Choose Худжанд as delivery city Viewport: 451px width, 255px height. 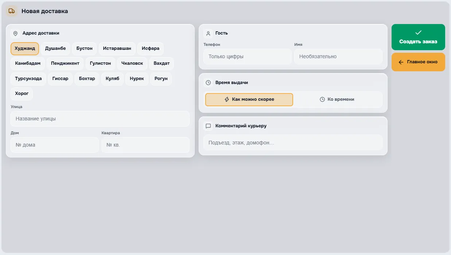click(25, 48)
